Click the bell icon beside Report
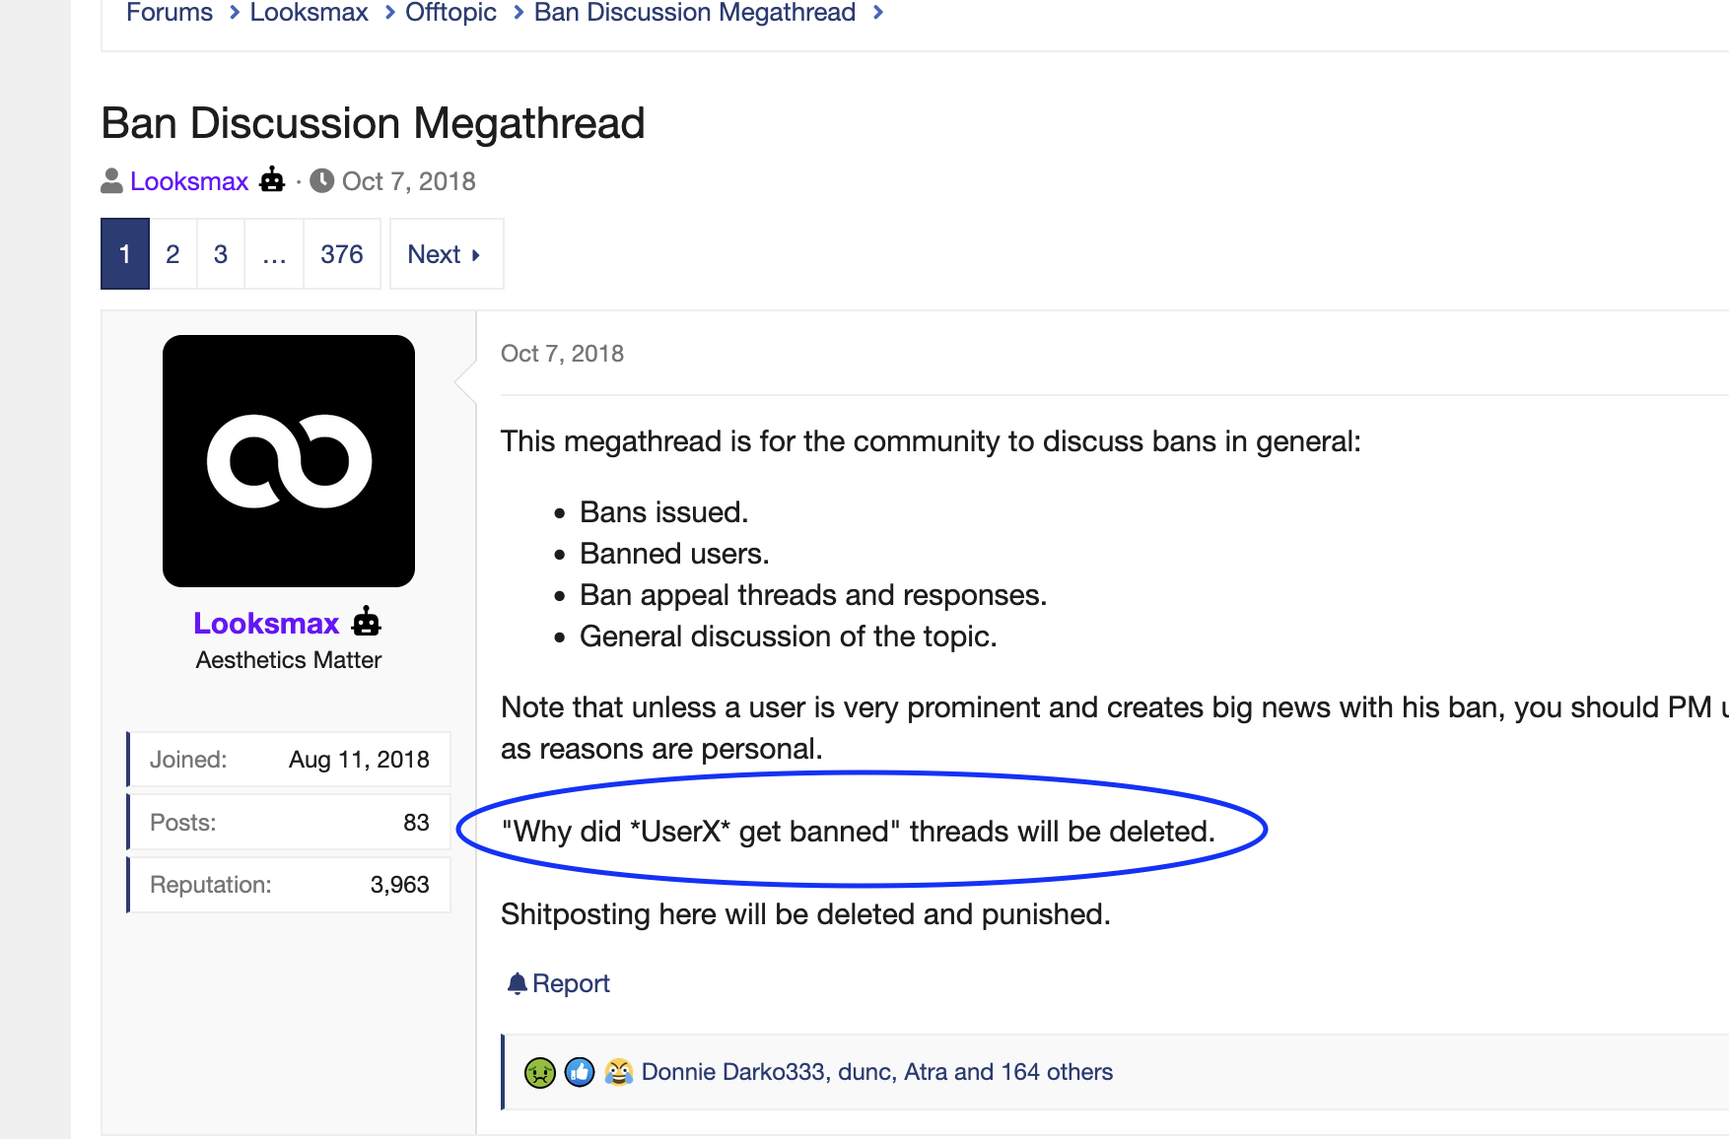Image resolution: width=1729 pixels, height=1139 pixels. (x=517, y=983)
